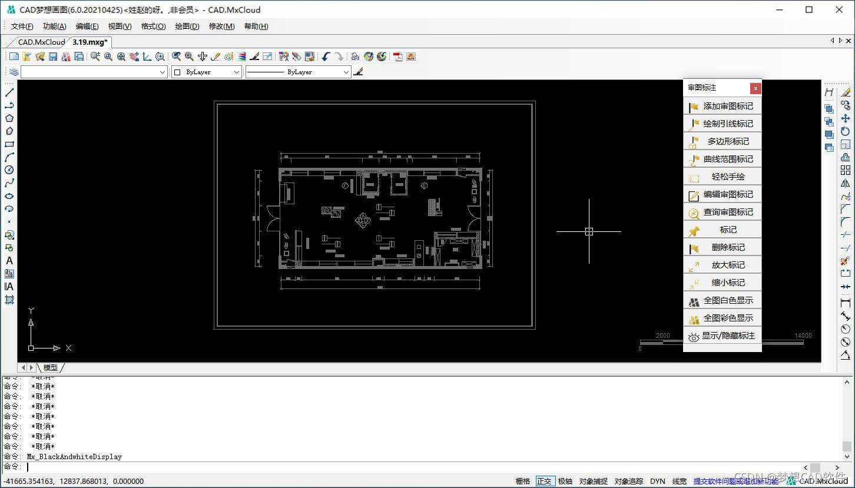Viewport: 855px width, 488px height.
Task: Click the Export PDF icon
Action: [398, 57]
